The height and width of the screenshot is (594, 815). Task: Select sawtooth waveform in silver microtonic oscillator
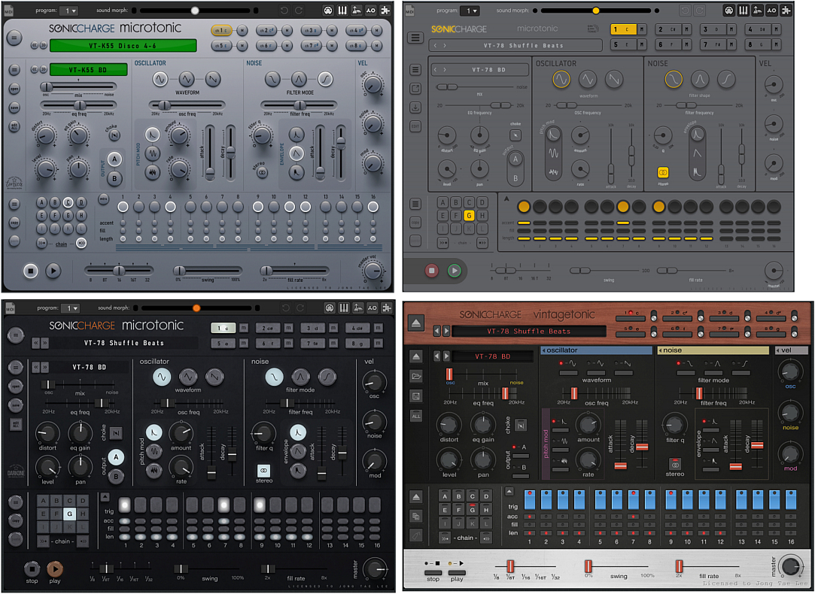tap(213, 79)
